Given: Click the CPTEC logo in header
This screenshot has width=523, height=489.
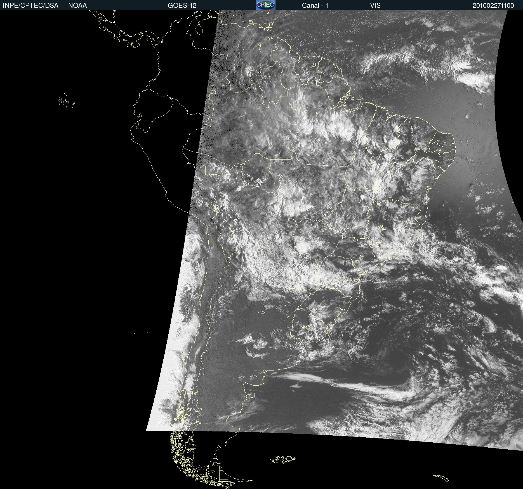Looking at the screenshot, I should tap(266, 5).
